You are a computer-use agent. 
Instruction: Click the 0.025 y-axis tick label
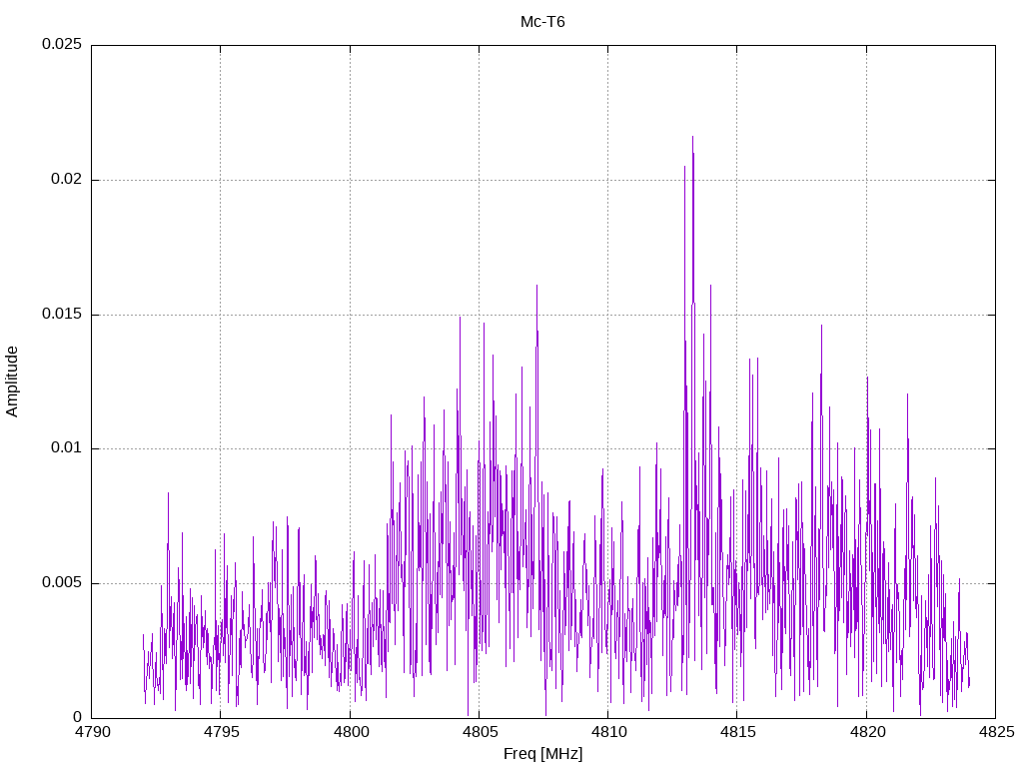(x=62, y=44)
